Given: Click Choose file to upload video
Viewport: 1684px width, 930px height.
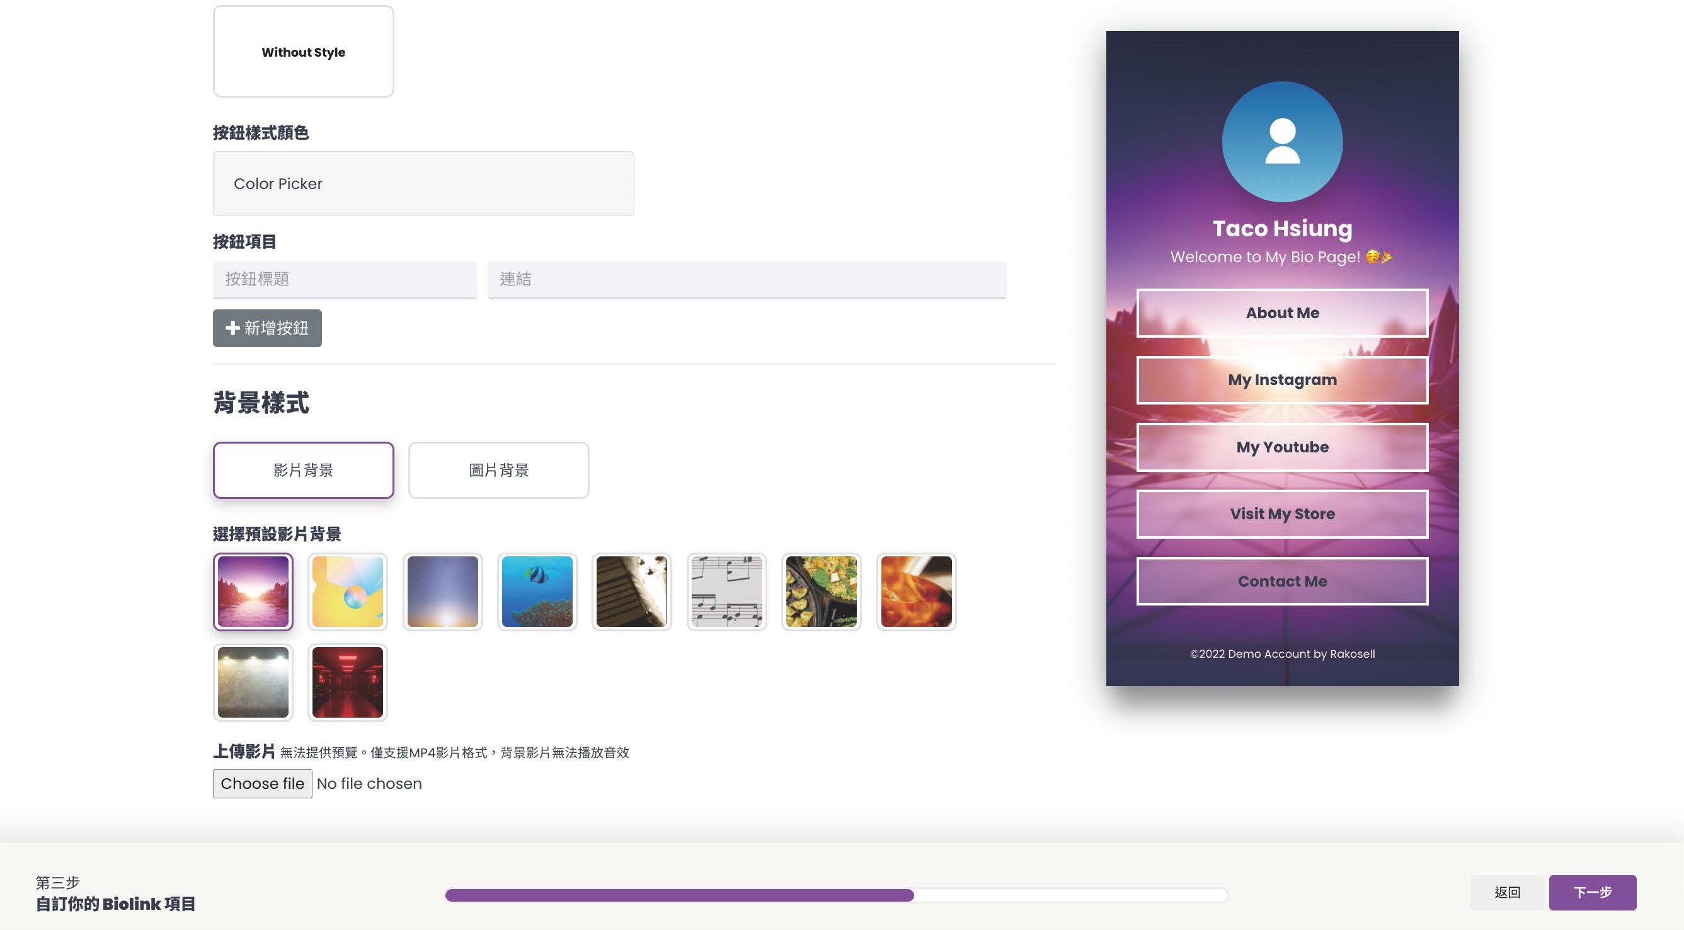Looking at the screenshot, I should (262, 783).
